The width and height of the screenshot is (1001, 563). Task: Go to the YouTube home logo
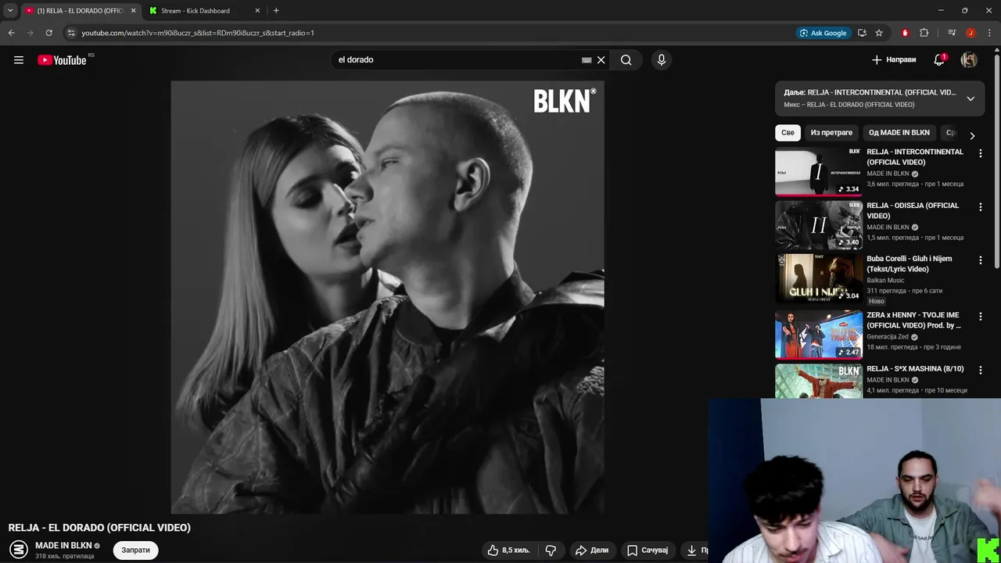tap(62, 60)
